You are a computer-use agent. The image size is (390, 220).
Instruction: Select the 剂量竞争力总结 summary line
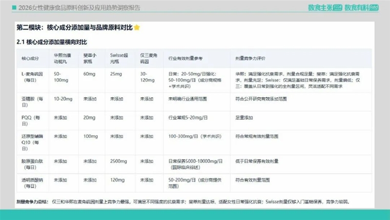(183, 202)
